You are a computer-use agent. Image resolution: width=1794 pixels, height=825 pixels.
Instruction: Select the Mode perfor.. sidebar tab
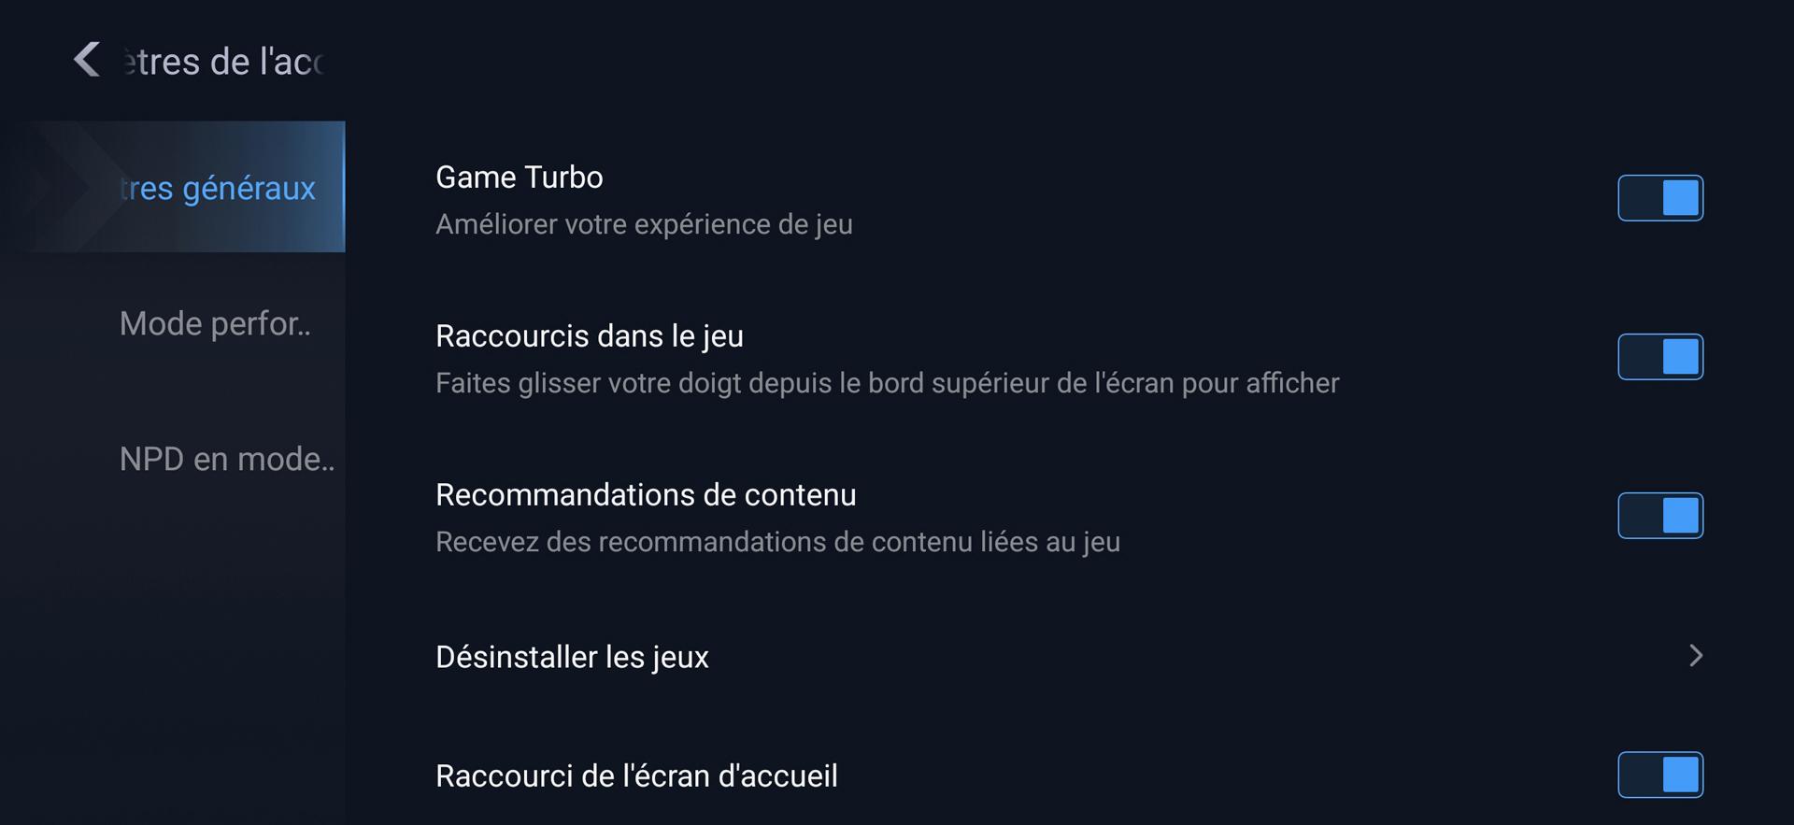[x=214, y=323]
